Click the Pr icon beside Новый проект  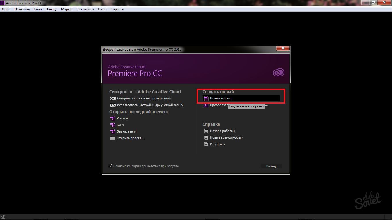(206, 98)
